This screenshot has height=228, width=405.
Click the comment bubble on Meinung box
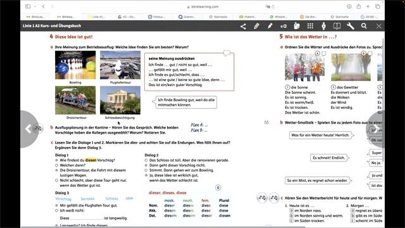[x=227, y=53]
